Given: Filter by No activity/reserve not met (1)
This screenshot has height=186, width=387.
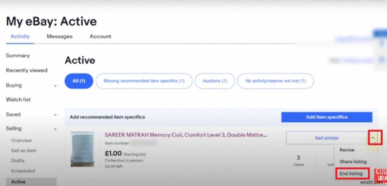Looking at the screenshot, I should pyautogui.click(x=275, y=81).
